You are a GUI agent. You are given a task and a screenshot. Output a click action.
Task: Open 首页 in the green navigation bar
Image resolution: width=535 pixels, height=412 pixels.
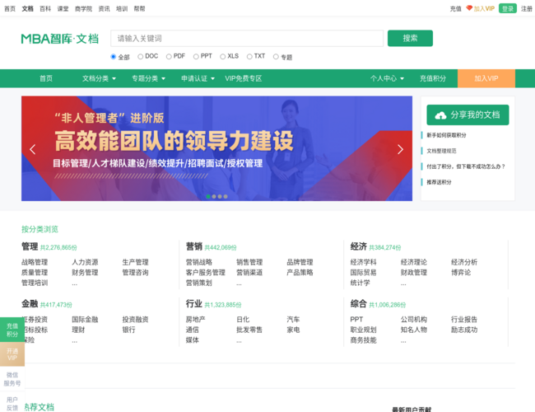point(46,78)
